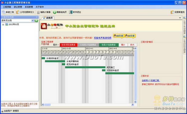Click the 当前用户:管理员 status text

click(x=11, y=111)
